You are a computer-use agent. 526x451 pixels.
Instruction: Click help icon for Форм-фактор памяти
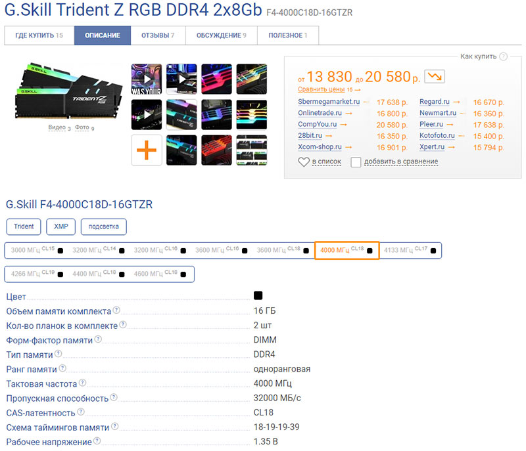tap(98, 339)
